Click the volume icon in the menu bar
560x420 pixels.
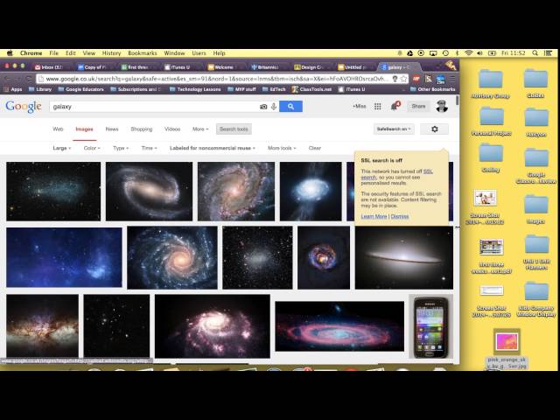coord(479,52)
